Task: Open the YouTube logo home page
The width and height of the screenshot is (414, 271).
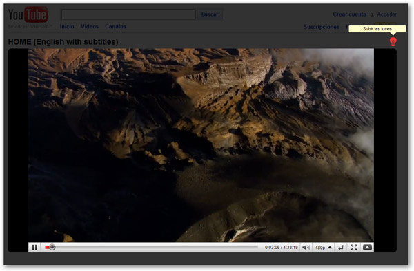Action: pyautogui.click(x=28, y=14)
